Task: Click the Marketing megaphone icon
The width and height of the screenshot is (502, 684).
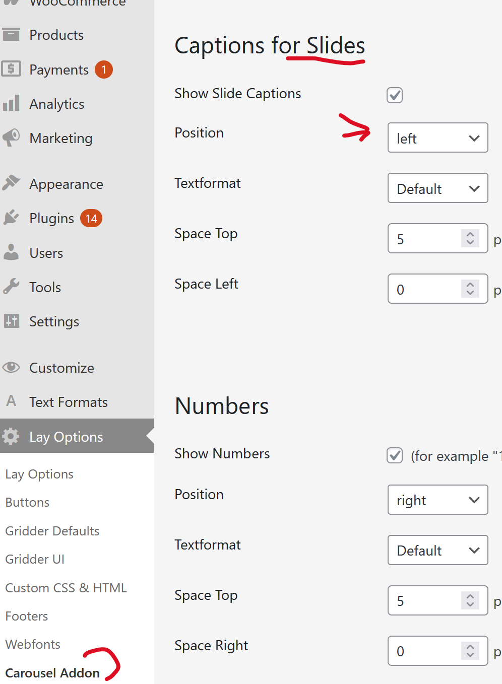Action: (11, 138)
